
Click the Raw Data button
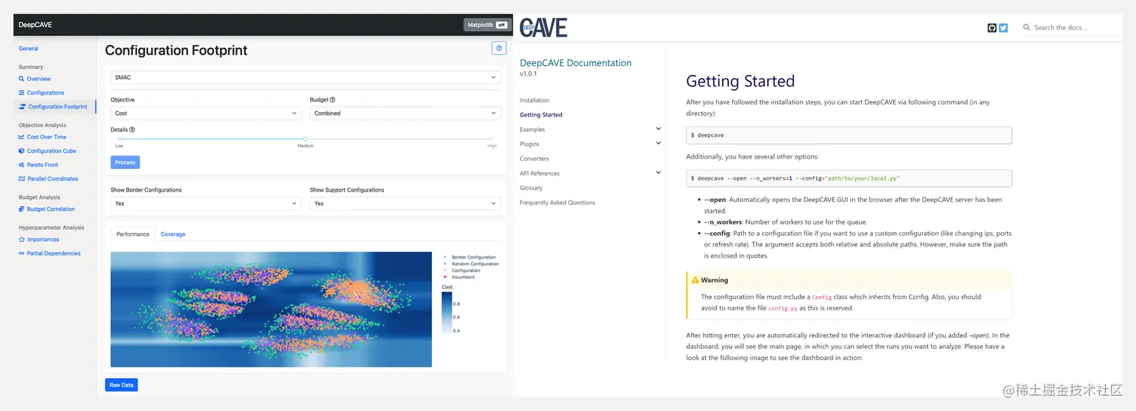pos(121,385)
